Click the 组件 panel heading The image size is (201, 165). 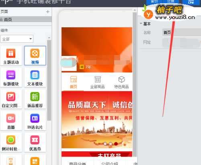pos(4,30)
